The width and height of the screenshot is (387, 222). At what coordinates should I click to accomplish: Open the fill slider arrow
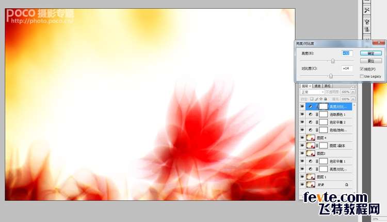pos(353,99)
